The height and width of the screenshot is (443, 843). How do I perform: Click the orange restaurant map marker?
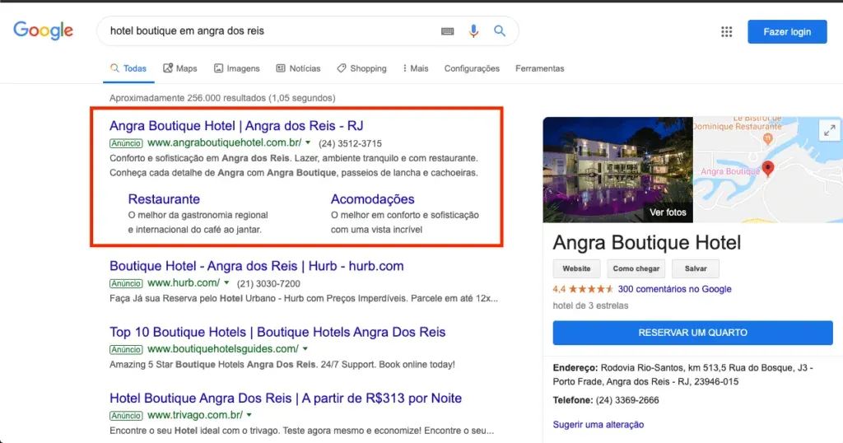768,138
